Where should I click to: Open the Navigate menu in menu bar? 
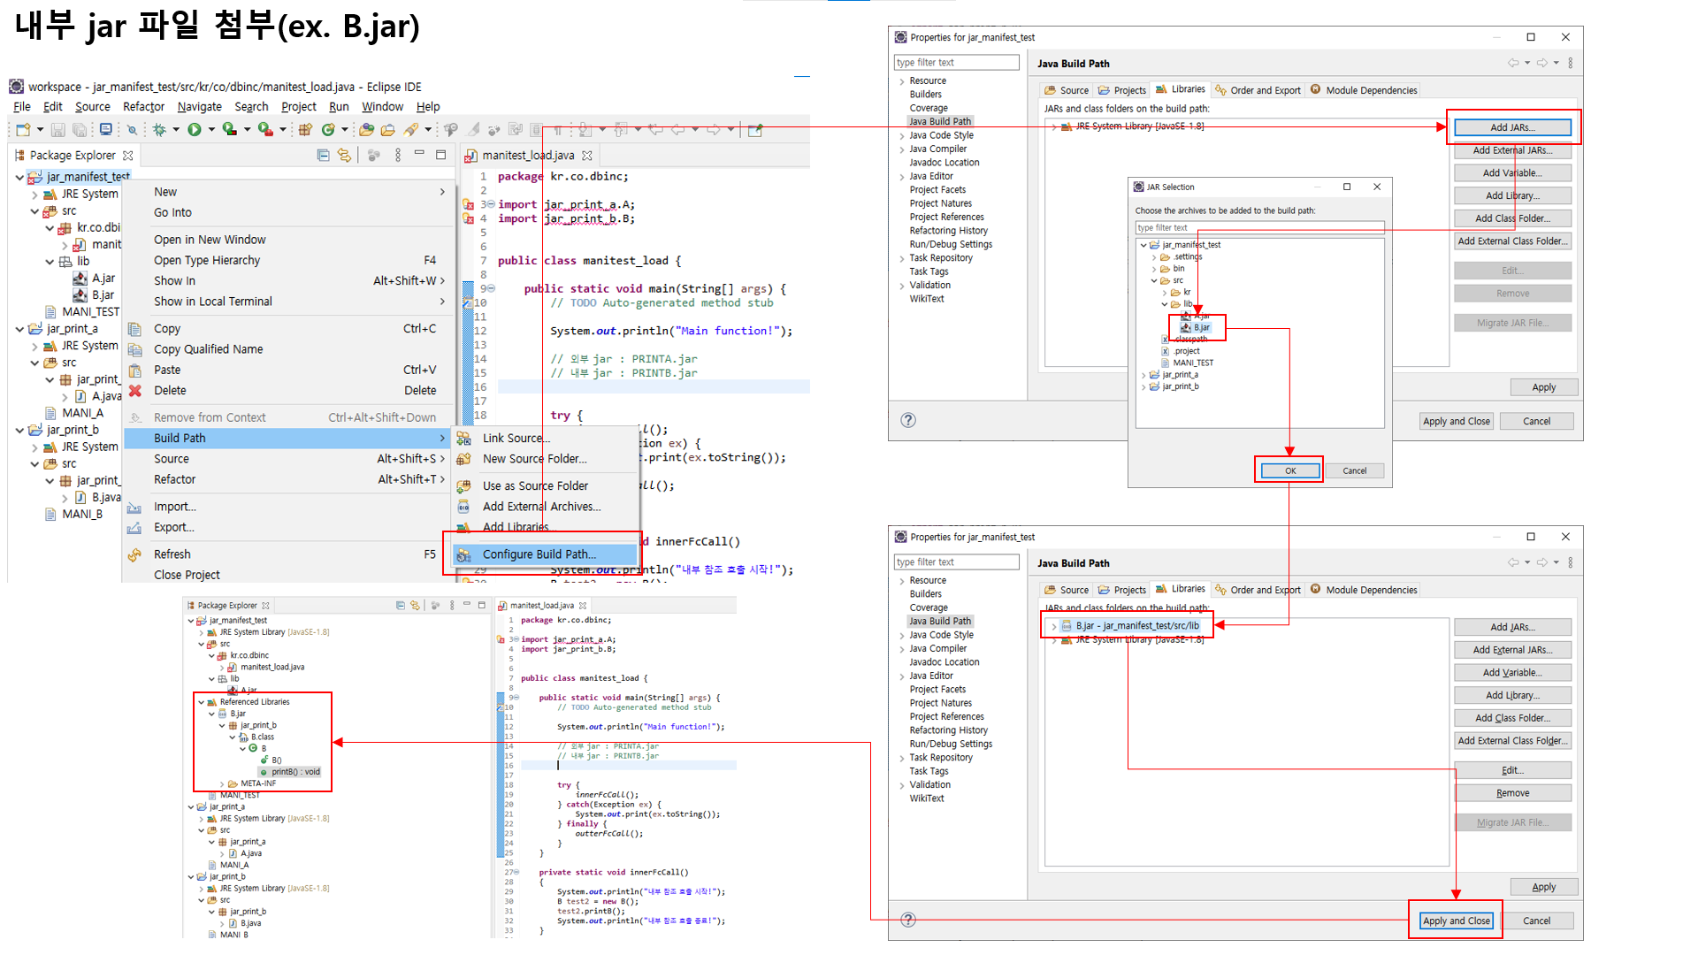coord(199,107)
